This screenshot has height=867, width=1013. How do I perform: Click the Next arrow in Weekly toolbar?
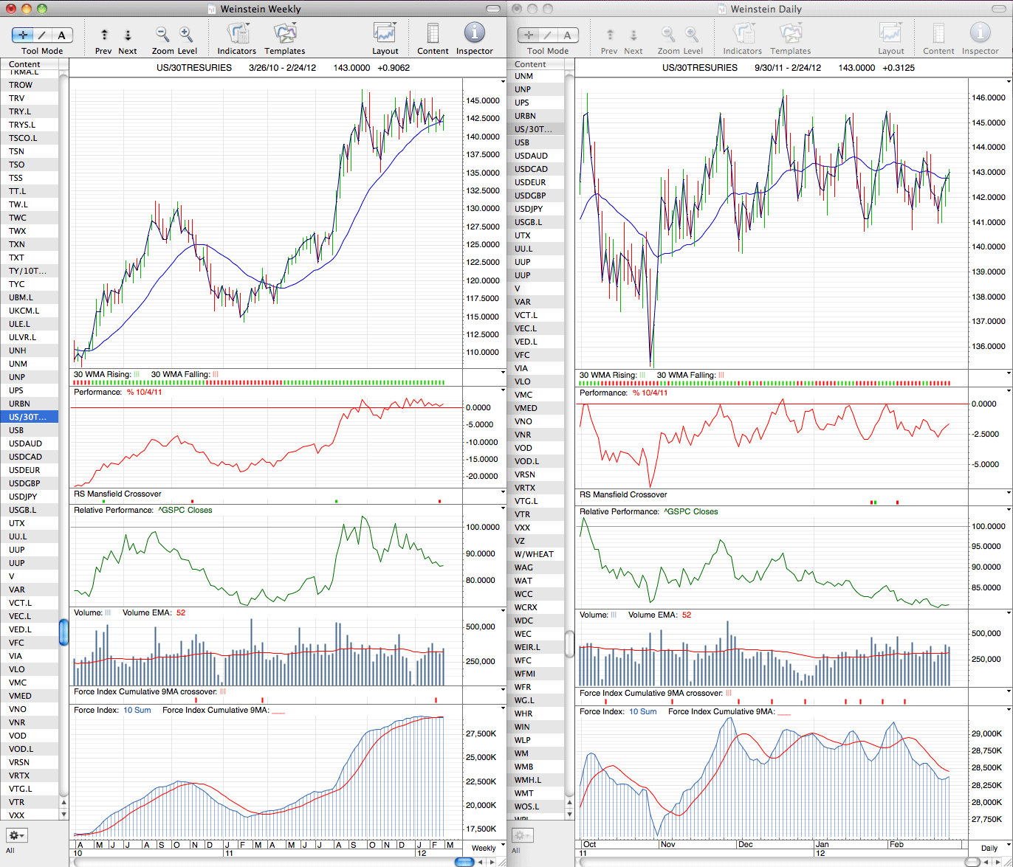coord(128,35)
